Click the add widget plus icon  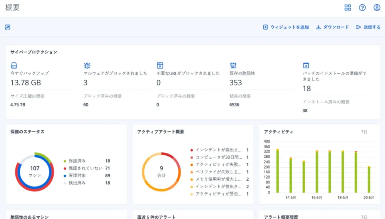tap(265, 27)
